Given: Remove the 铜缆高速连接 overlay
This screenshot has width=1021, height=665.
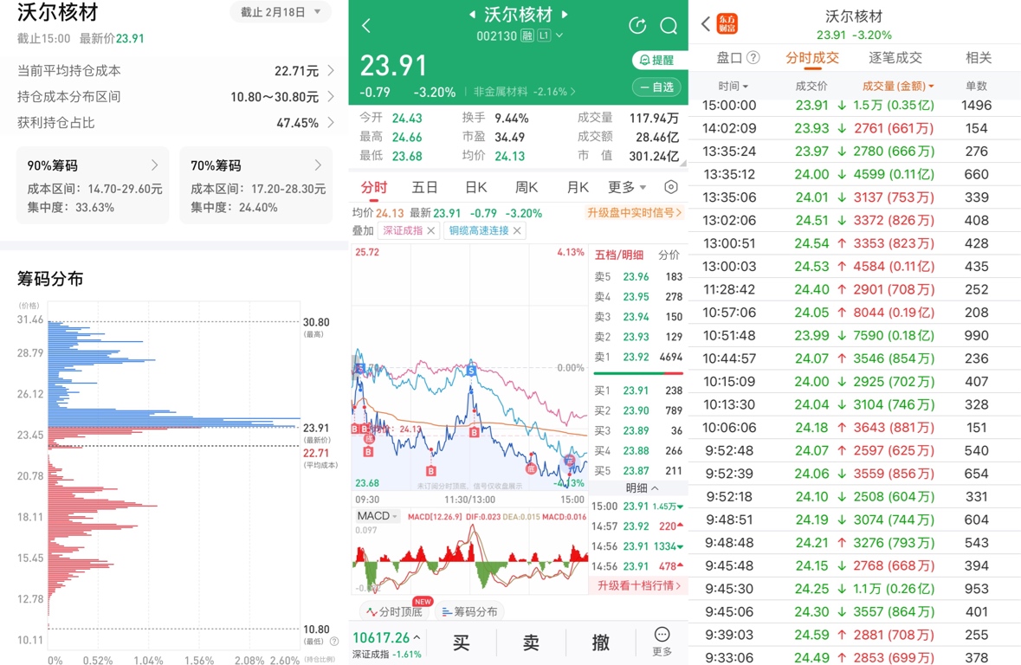Looking at the screenshot, I should pyautogui.click(x=517, y=230).
